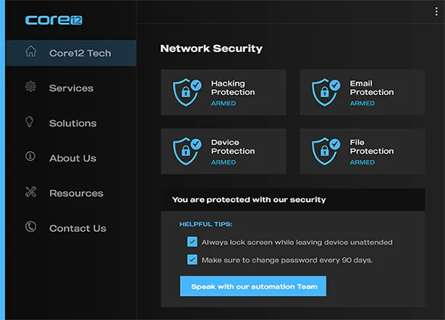Click the Email Protection shield icon
The width and height of the screenshot is (445, 320).
click(x=326, y=92)
